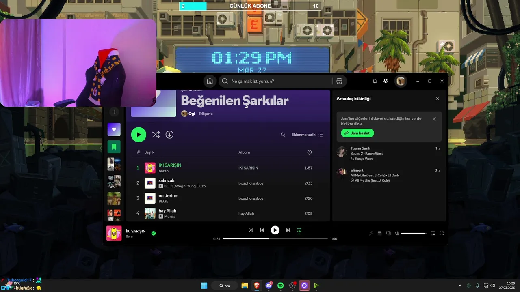The height and width of the screenshot is (292, 520).
Task: Seek on the song progress bar
Action: [275, 239]
